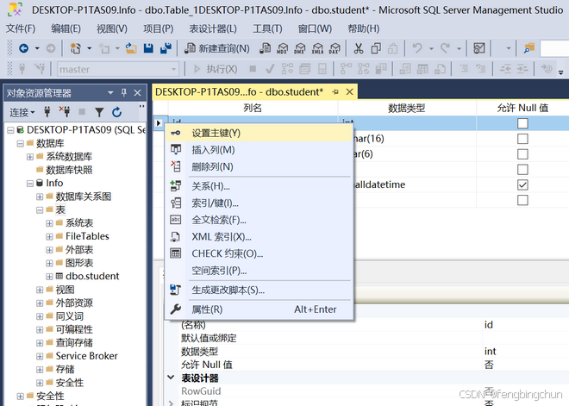The image size is (569, 406).
Task: Open the Object Explorer window position dropdown arrow
Action: click(110, 93)
